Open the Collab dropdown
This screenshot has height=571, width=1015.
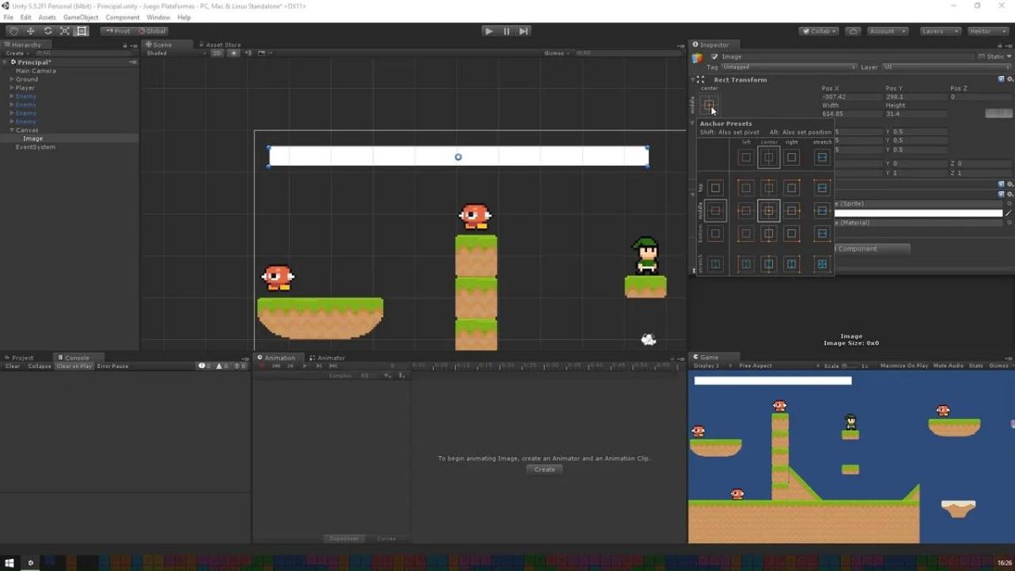[819, 31]
